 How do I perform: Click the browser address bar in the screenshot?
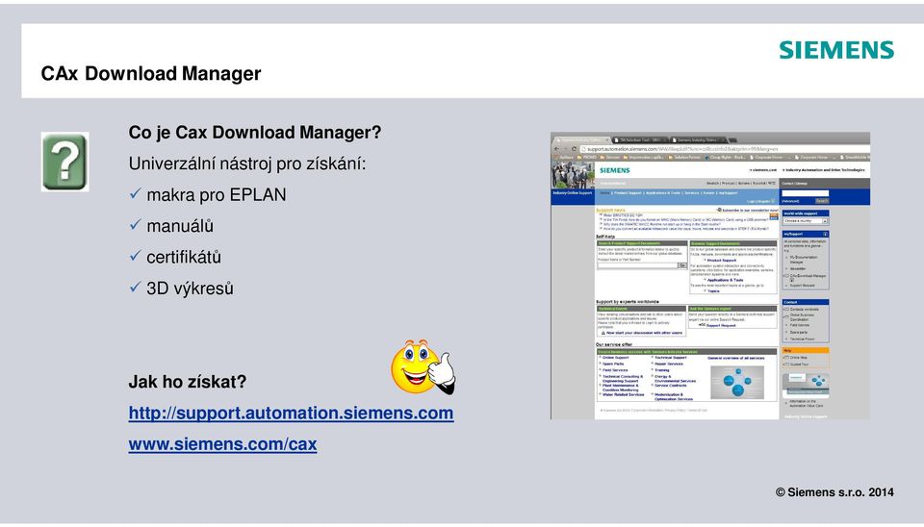(x=725, y=149)
